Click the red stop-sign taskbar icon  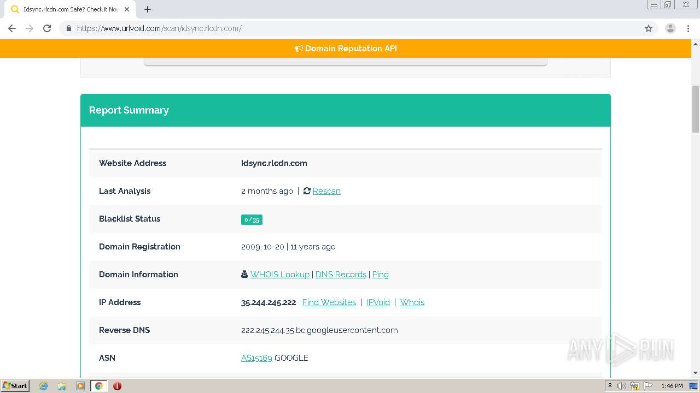[x=117, y=386]
